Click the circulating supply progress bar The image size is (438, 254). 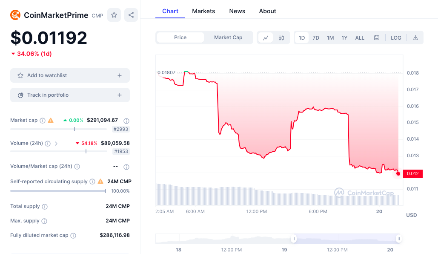[x=57, y=191]
